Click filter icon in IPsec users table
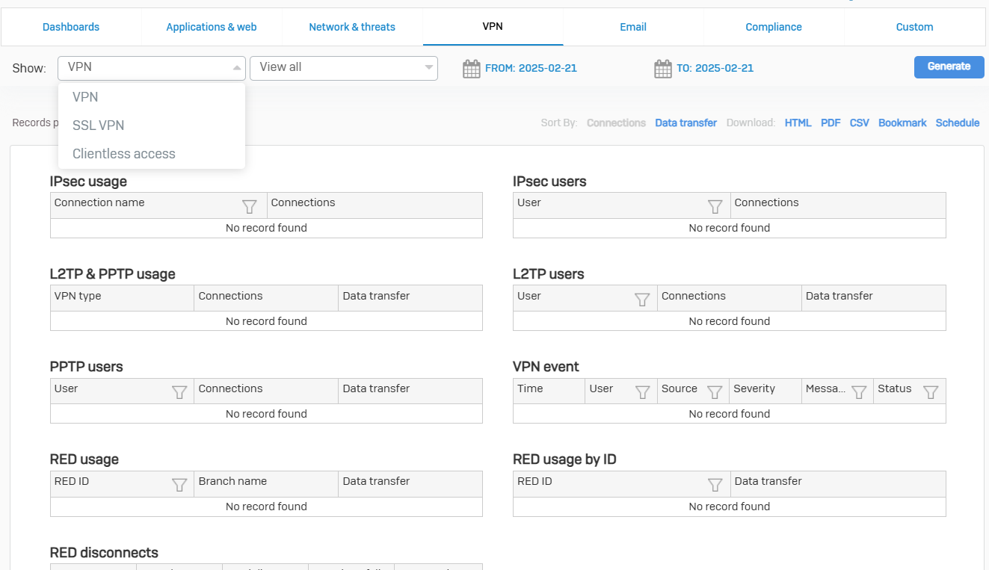Screen dimensions: 989x570 (x=715, y=207)
